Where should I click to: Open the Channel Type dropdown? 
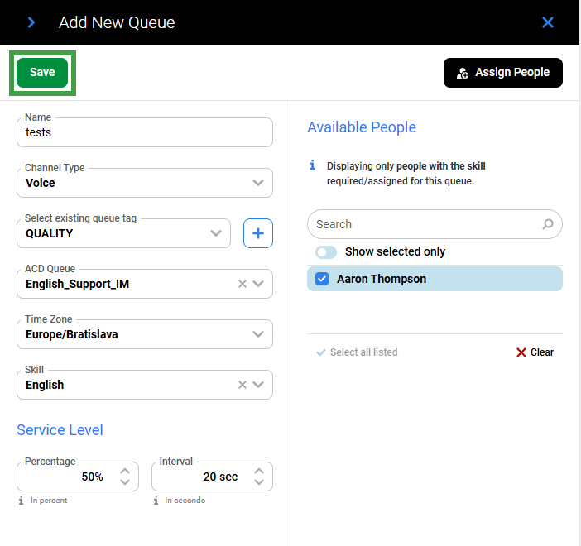pos(258,183)
